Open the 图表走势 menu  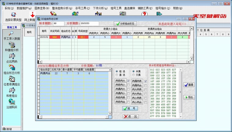click(42, 8)
